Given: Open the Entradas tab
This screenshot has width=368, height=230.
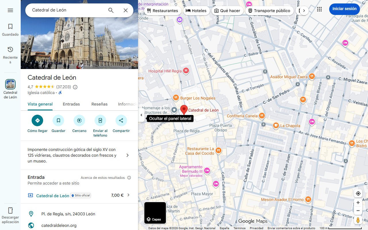Looking at the screenshot, I should click(71, 104).
